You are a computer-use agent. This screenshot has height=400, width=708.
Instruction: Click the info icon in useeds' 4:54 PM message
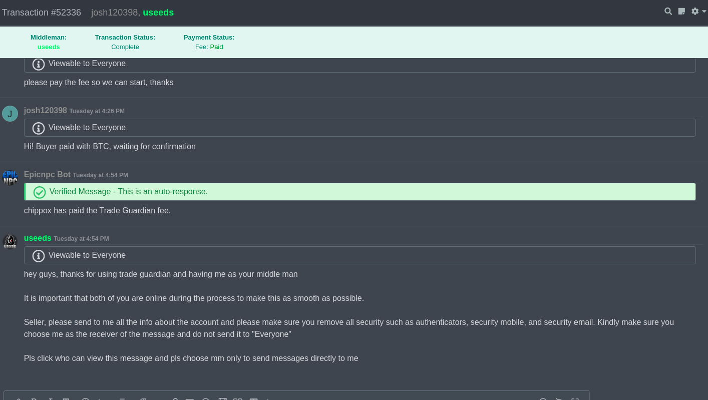coord(39,256)
